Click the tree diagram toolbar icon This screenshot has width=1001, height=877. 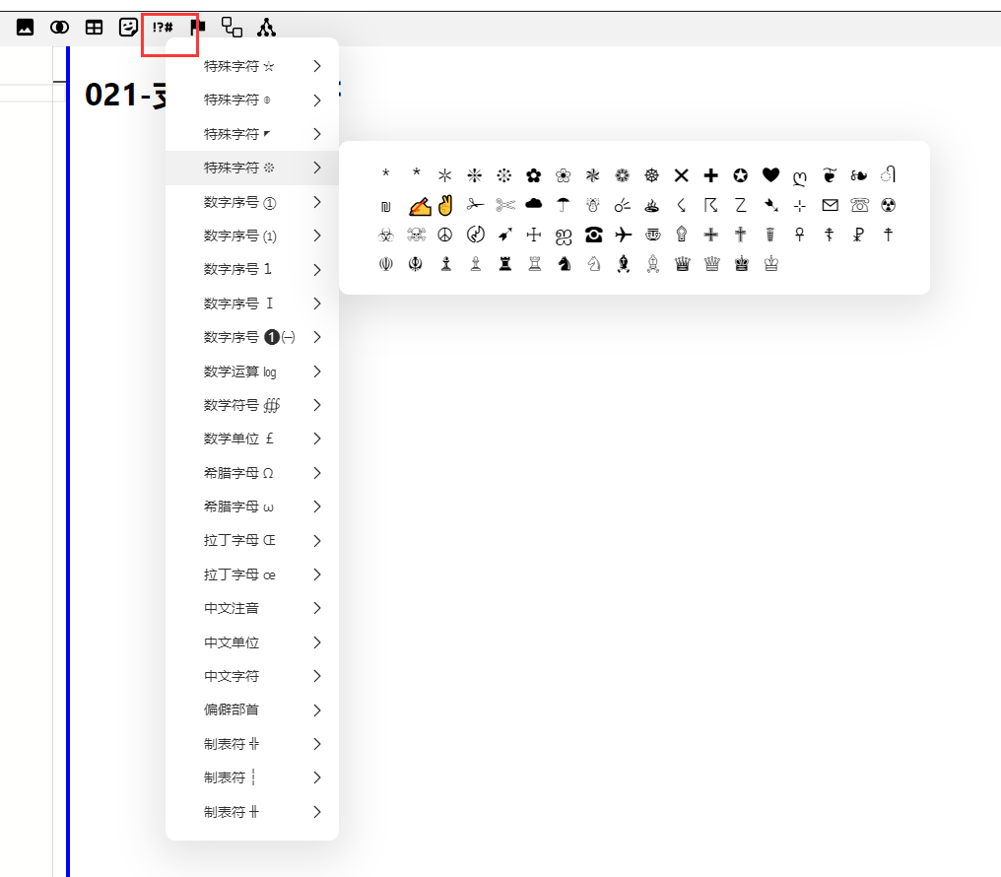[x=266, y=28]
